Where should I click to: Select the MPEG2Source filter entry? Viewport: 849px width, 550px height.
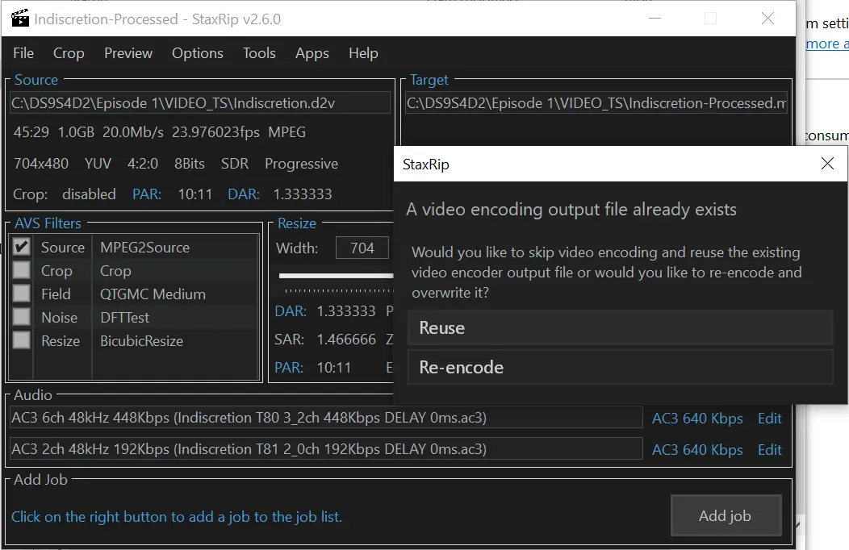coord(144,247)
